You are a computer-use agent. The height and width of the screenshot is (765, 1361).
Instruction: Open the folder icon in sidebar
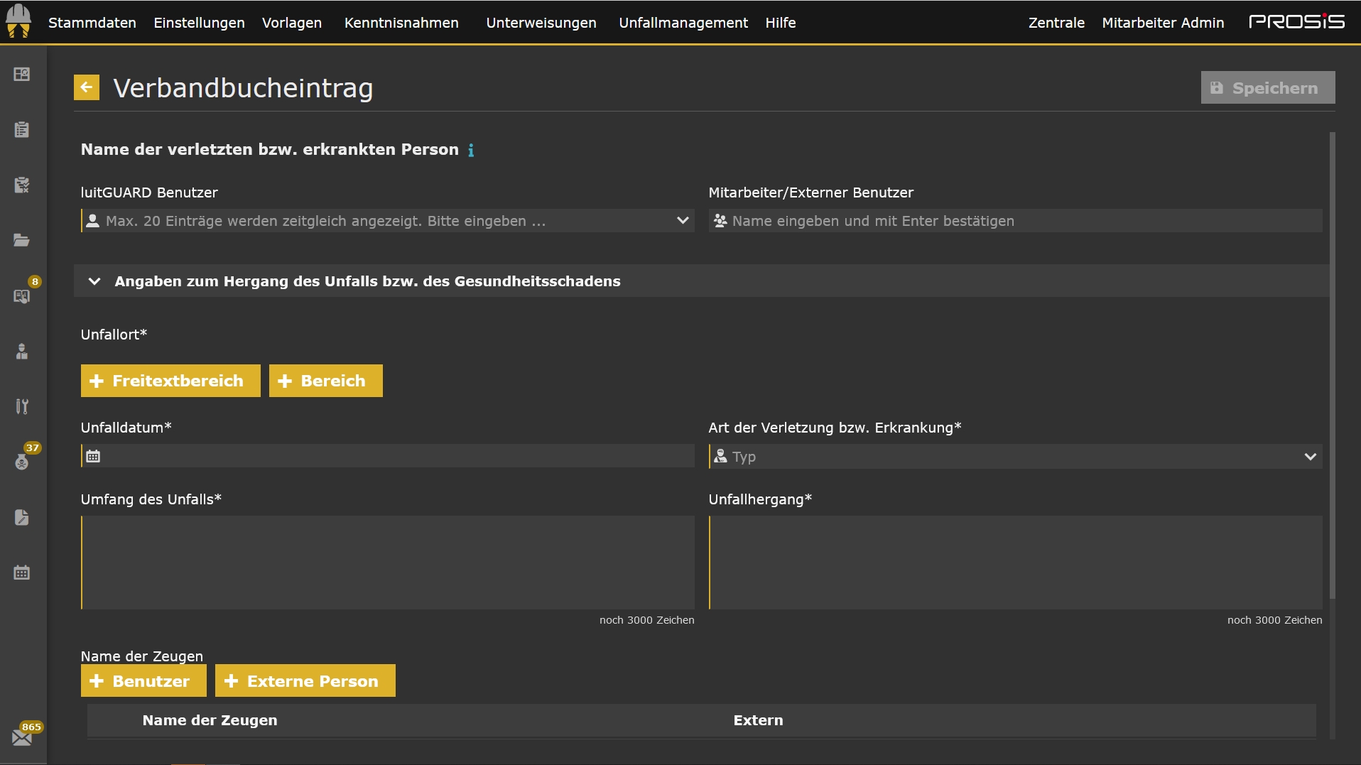click(22, 240)
